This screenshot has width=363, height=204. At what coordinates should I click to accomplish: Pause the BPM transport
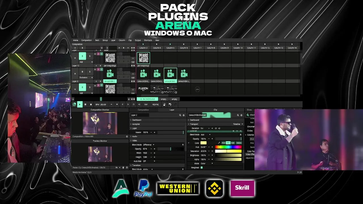(x=85, y=105)
